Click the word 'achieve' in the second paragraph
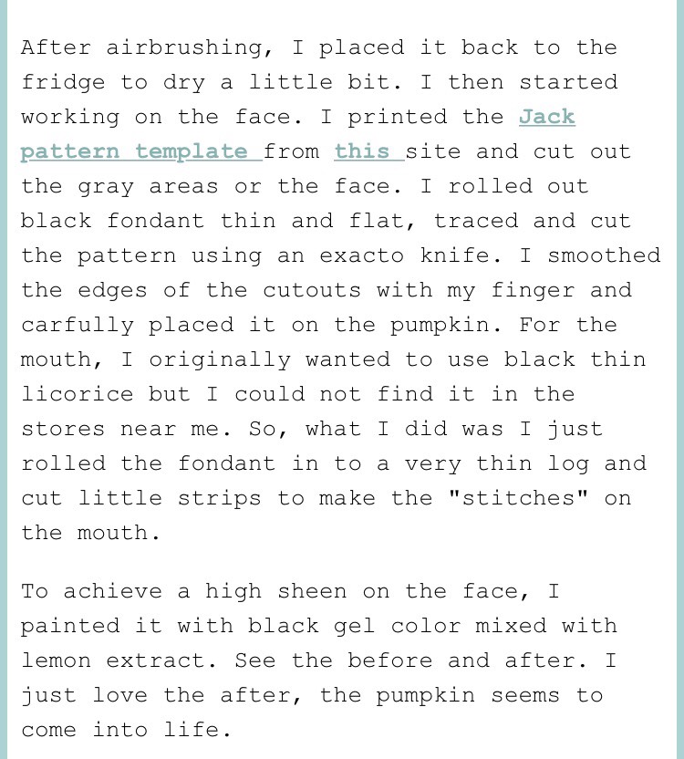 click(x=113, y=591)
